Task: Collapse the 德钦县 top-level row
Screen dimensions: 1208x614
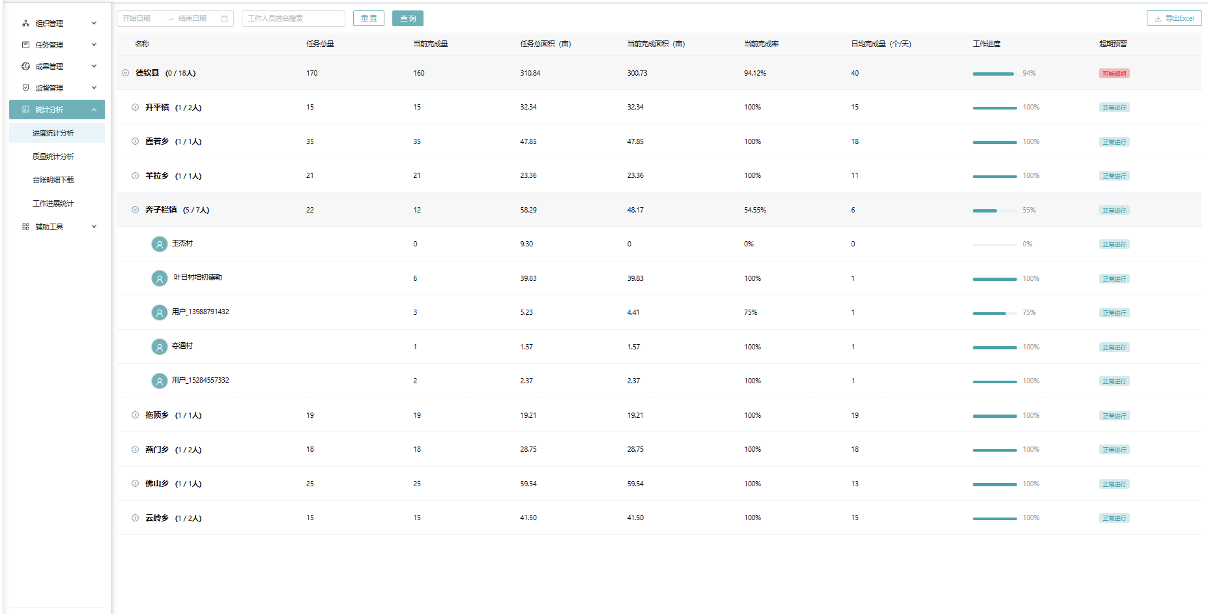Action: pos(125,73)
